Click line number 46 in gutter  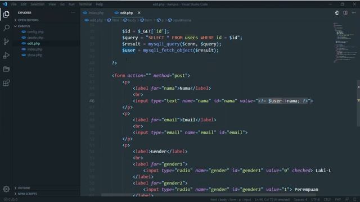point(92,101)
